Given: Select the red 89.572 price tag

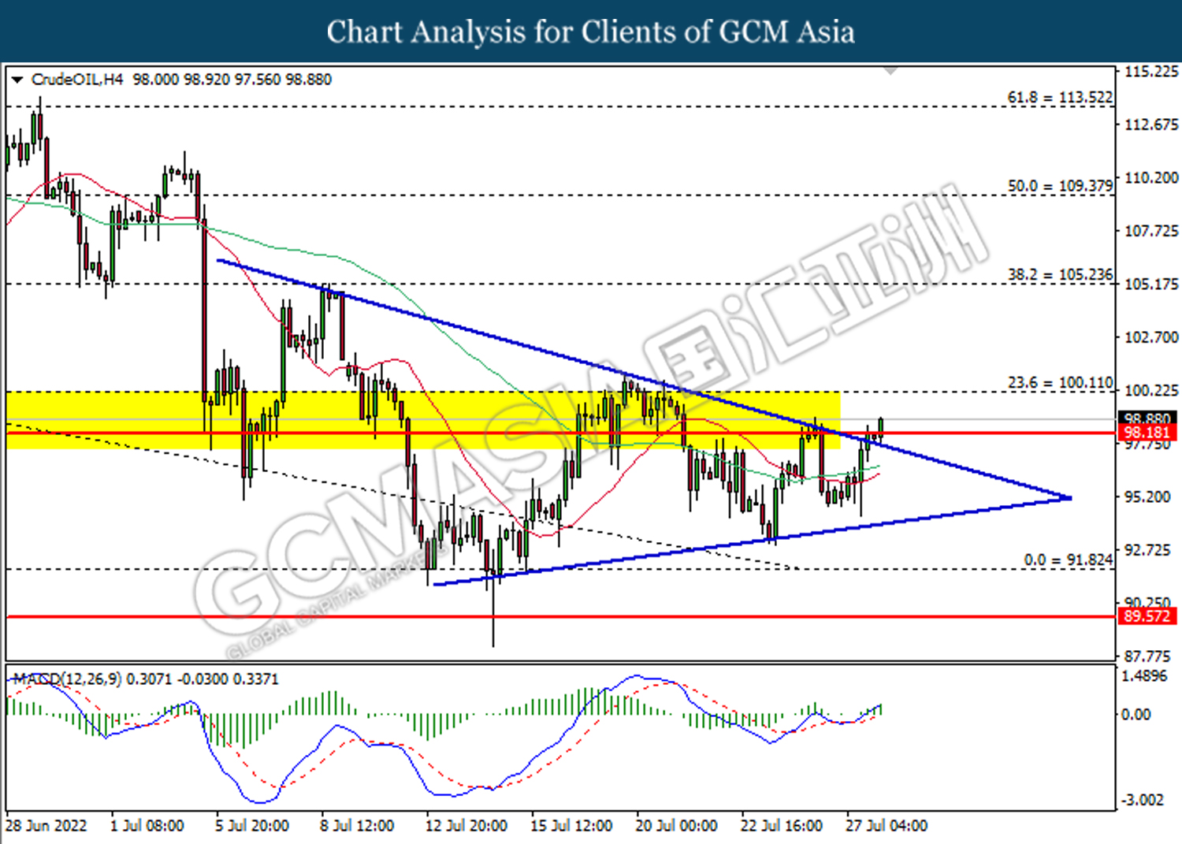Looking at the screenshot, I should (1147, 616).
